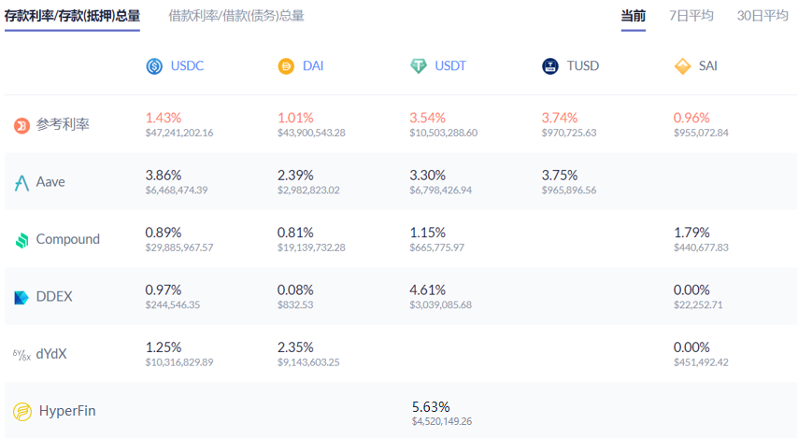This screenshot has height=438, width=798.
Task: Click Compound SAI total $440,677.83
Action: coord(701,247)
